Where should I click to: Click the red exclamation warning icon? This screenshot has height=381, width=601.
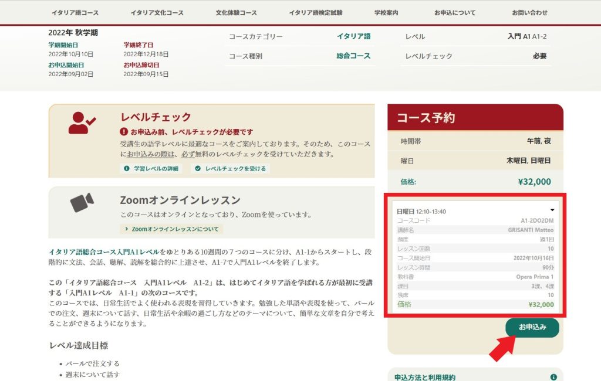tap(124, 132)
